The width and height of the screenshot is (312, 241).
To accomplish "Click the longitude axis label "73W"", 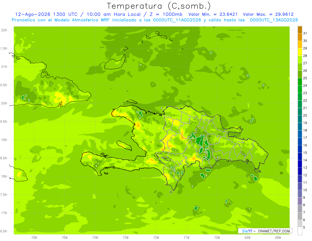I will pos(126,238).
